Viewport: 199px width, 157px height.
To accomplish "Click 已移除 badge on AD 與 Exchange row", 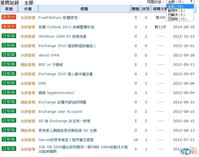I will point(9,121).
